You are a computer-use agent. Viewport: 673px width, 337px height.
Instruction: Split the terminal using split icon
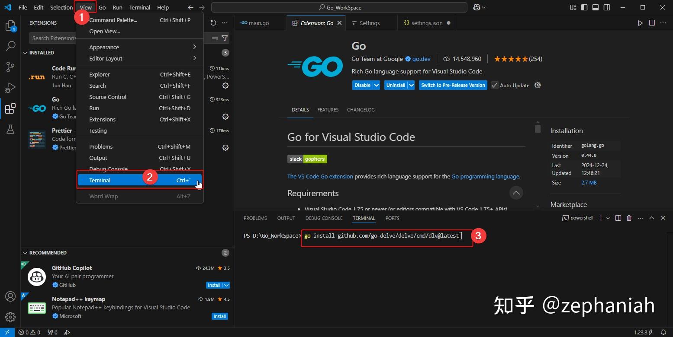tap(618, 218)
